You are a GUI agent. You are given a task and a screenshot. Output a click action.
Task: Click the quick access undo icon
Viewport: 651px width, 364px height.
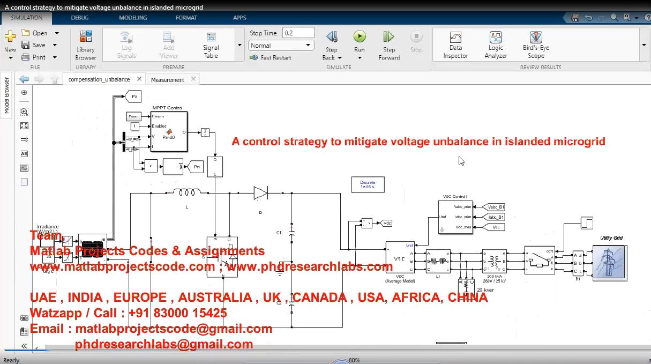tap(588, 18)
